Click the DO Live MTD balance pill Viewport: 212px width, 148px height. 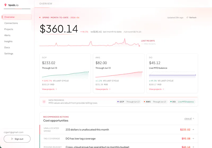click(x=182, y=102)
